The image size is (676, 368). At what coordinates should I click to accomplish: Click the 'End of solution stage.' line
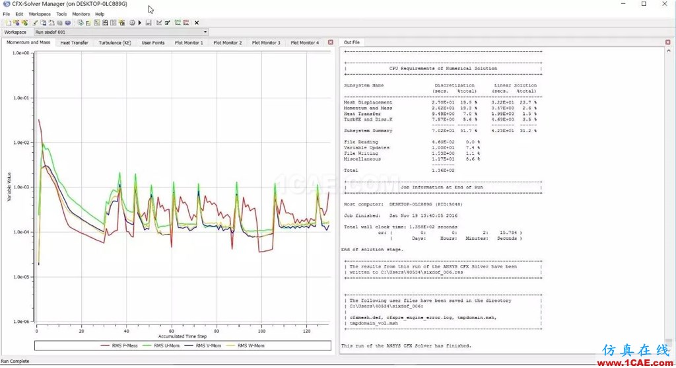click(372, 249)
